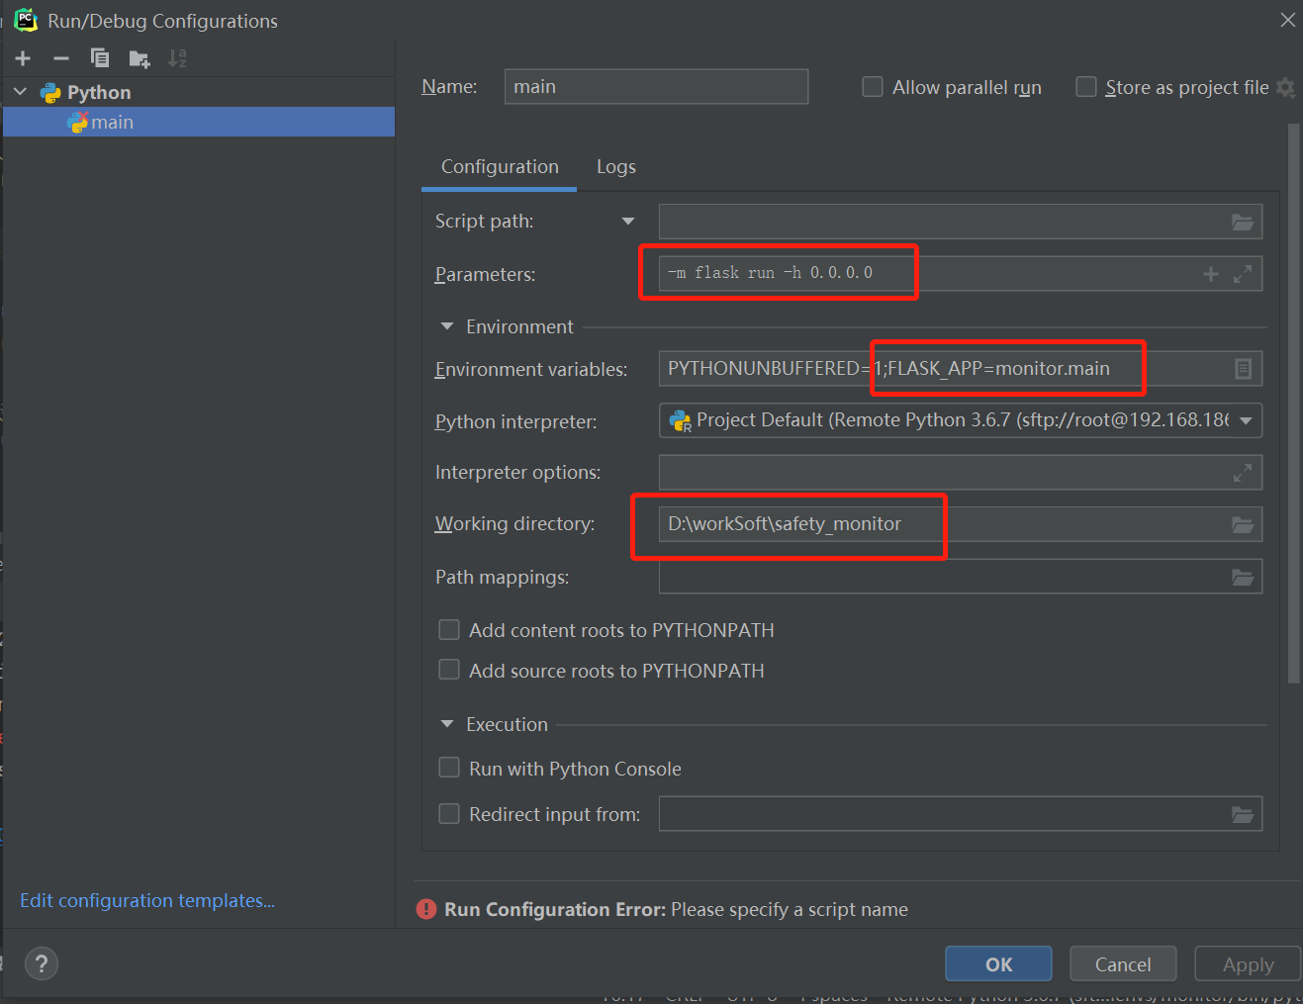The height and width of the screenshot is (1004, 1303).
Task: Enable Run with Python Console
Action: [449, 768]
